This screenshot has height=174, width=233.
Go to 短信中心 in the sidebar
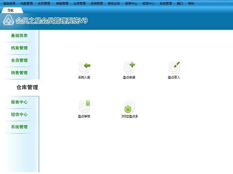pyautogui.click(x=19, y=115)
